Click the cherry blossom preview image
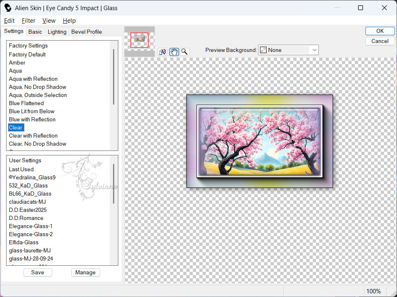The height and width of the screenshot is (297, 397). tap(260, 141)
